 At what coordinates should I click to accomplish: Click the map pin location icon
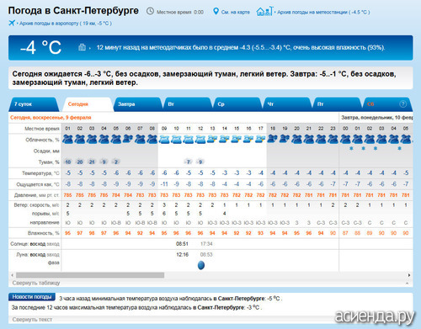click(216, 11)
